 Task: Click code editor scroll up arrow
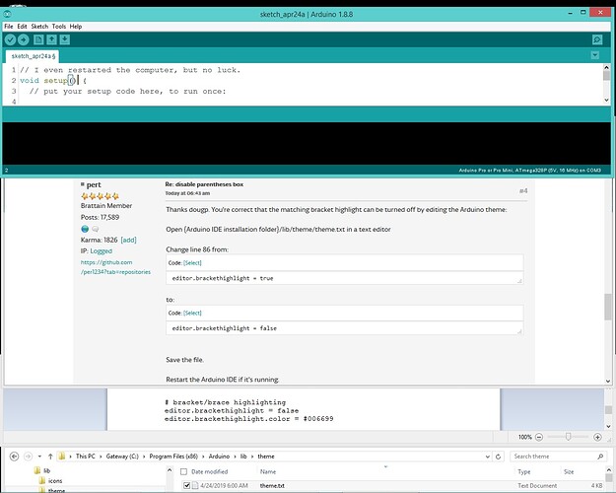click(x=606, y=68)
